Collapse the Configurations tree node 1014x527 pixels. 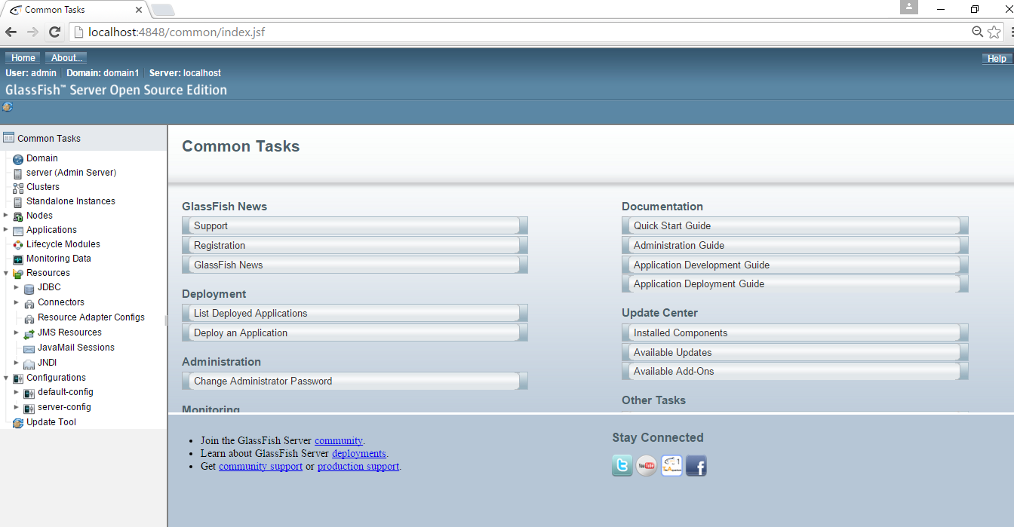coord(5,378)
